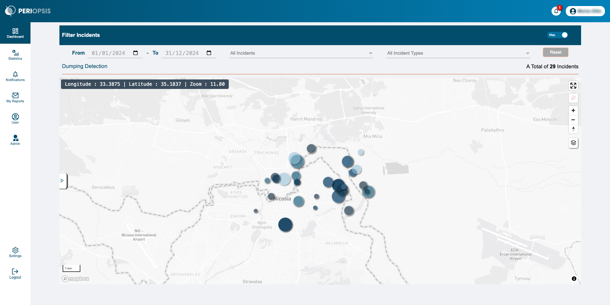Go to Statistics page
Screen dimensions: 610x305
15,55
